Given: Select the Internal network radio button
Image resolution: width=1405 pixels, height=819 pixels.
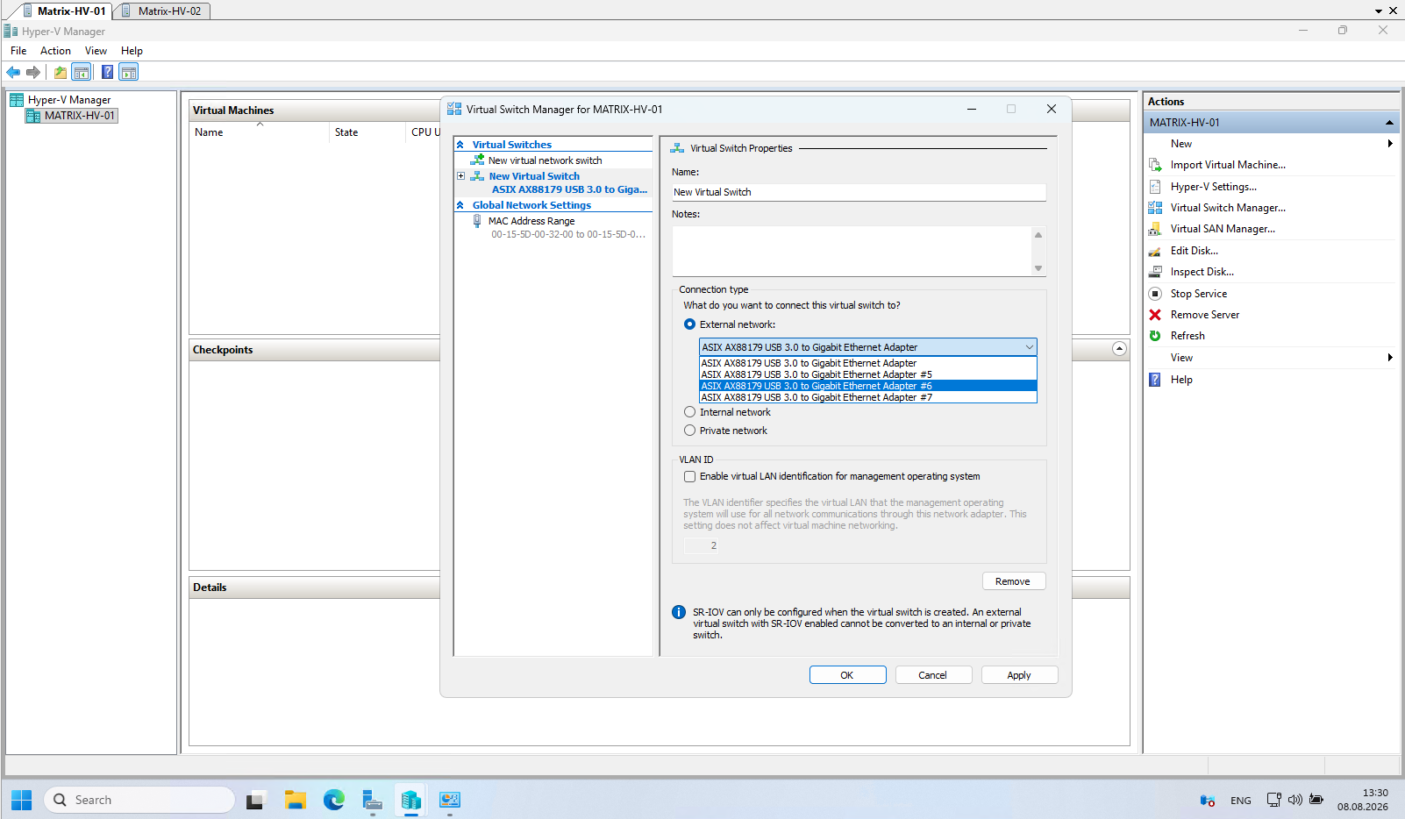Looking at the screenshot, I should tap(689, 412).
